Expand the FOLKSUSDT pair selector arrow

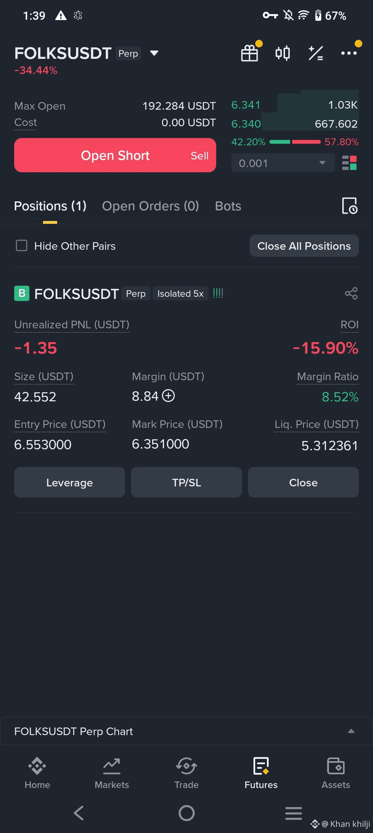pos(154,53)
